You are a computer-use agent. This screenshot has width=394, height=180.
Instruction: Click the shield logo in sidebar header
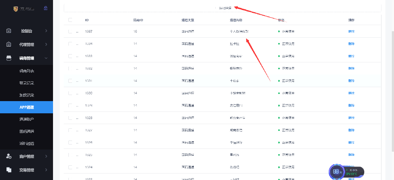15,9
